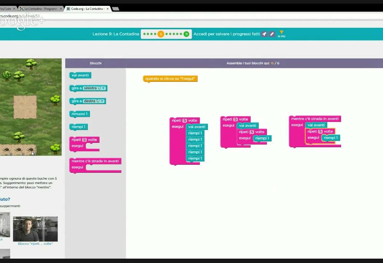Open a new browser tab
383x263 pixels.
pyautogui.click(x=116, y=9)
